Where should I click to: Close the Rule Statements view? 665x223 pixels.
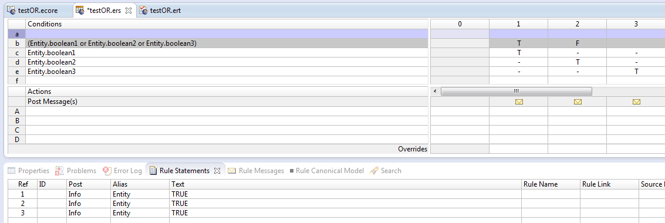[x=217, y=170]
